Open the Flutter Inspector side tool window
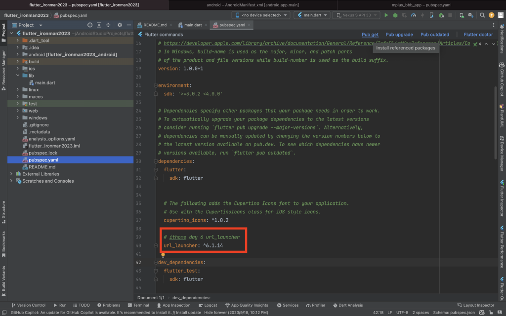Image resolution: width=506 pixels, height=316 pixels. coord(502,198)
